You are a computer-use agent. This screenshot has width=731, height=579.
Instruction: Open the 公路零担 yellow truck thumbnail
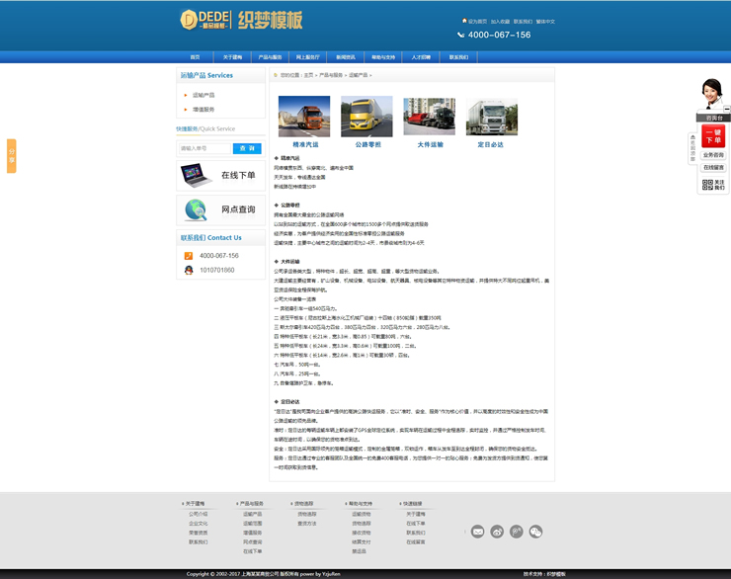[366, 117]
